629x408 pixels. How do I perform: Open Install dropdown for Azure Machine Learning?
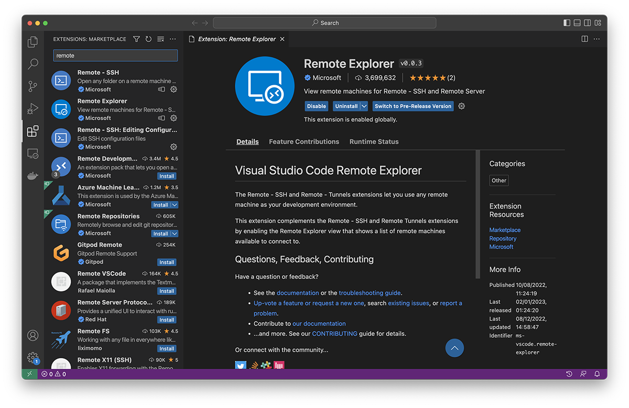click(x=175, y=205)
